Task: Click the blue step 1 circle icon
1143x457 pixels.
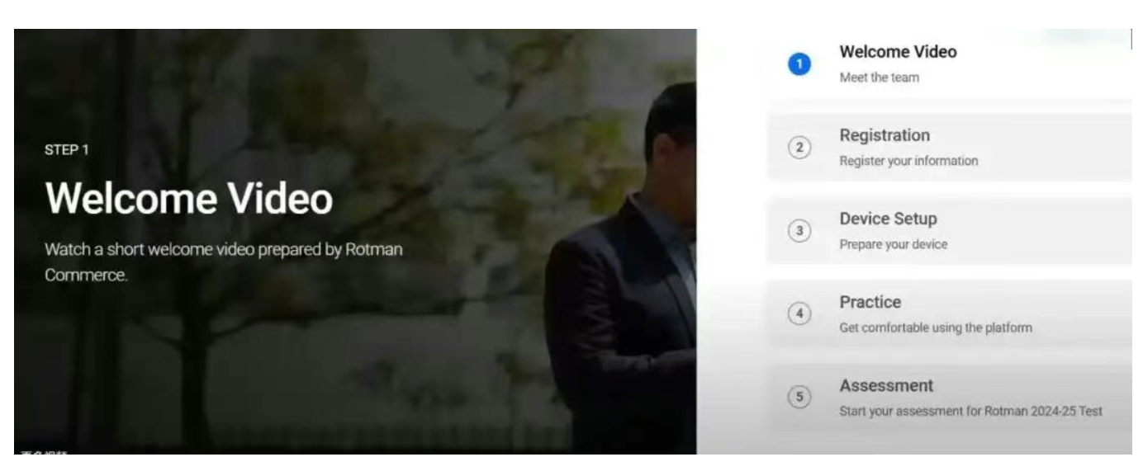Action: tap(799, 64)
